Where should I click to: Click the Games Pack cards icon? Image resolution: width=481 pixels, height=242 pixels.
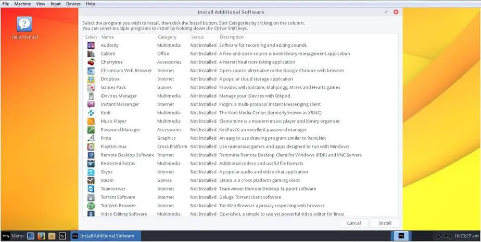(x=91, y=87)
